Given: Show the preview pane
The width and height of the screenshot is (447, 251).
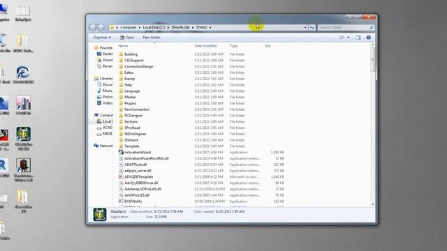Looking at the screenshot, I should click(358, 37).
